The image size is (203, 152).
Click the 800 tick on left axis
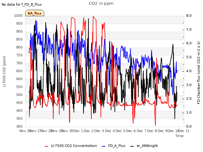coord(19,47)
